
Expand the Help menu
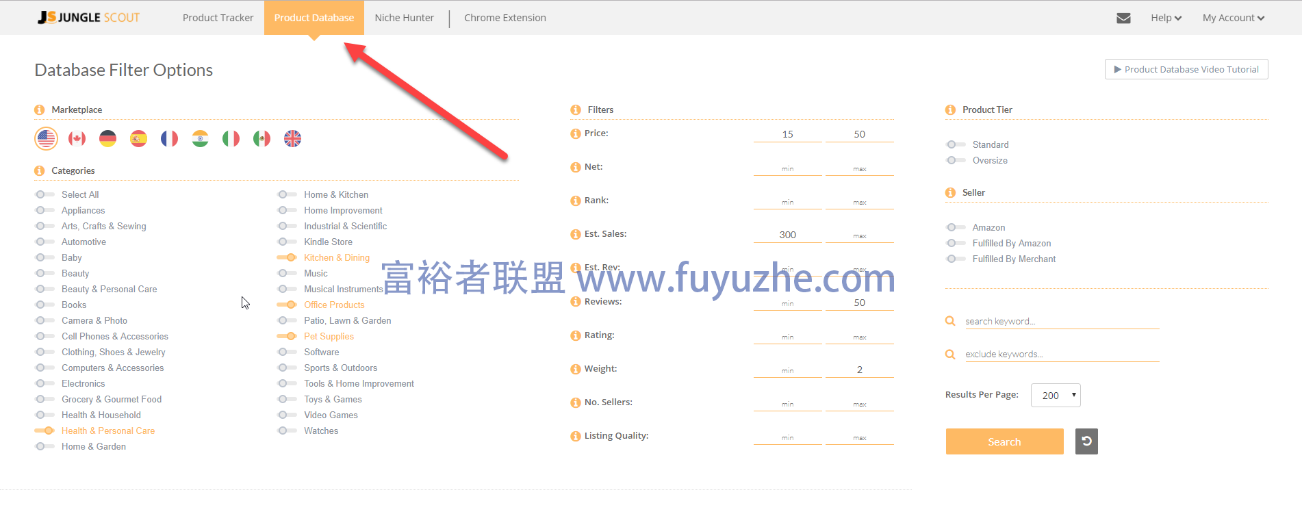[x=1166, y=18]
